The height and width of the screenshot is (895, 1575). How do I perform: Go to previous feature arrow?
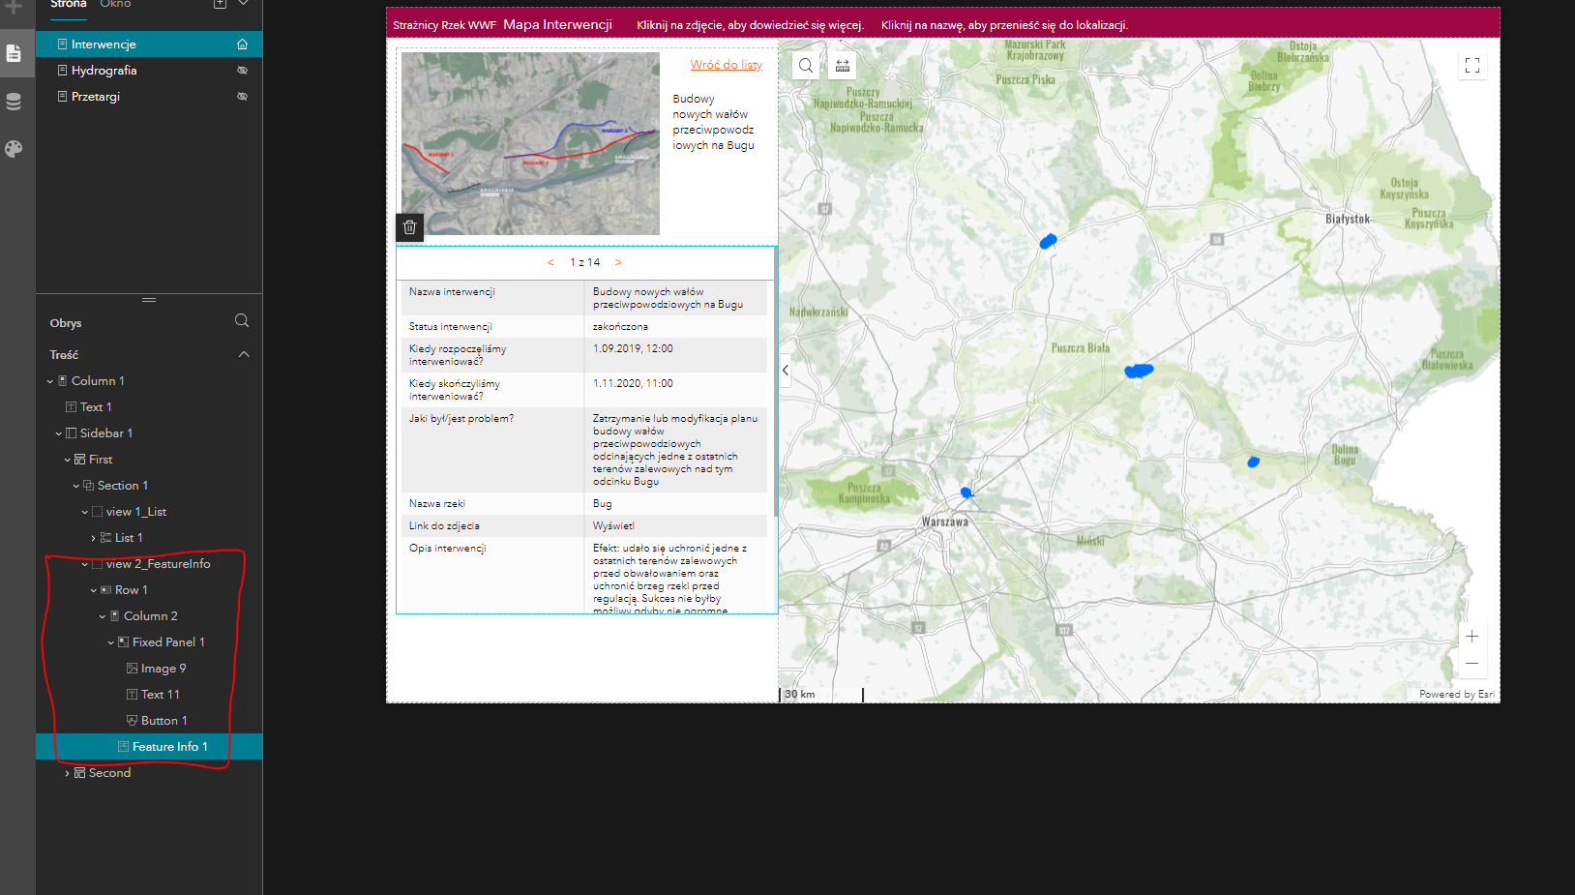(550, 262)
